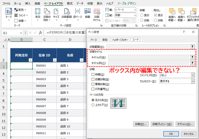Toggle 枠線 表示 gridlines view checkbox
This screenshot has width=199, height=139.
(x=142, y=15)
